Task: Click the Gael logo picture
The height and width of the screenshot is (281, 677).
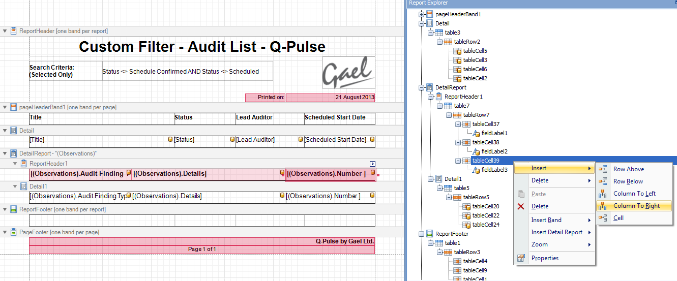Action: coord(349,72)
